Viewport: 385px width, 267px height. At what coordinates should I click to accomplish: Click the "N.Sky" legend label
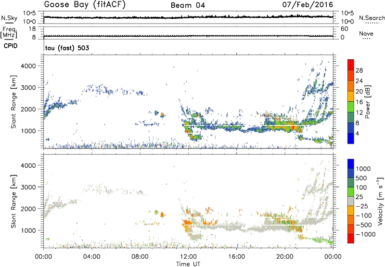[x=9, y=18]
